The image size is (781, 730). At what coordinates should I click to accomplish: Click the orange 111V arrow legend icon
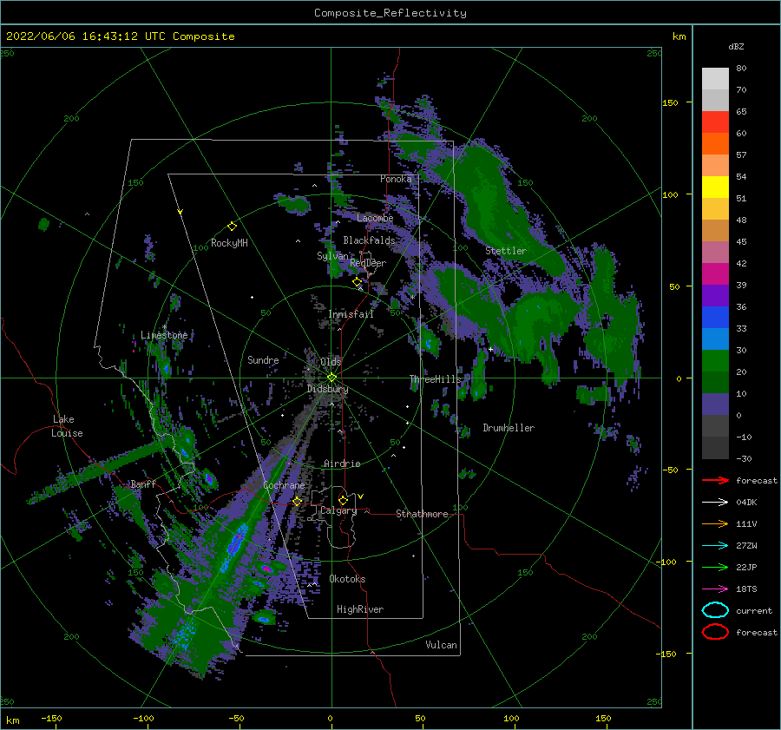(x=715, y=523)
